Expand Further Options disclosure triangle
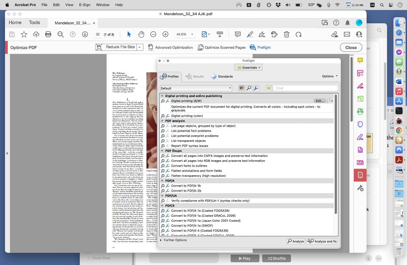The image size is (407, 265). coord(161,240)
